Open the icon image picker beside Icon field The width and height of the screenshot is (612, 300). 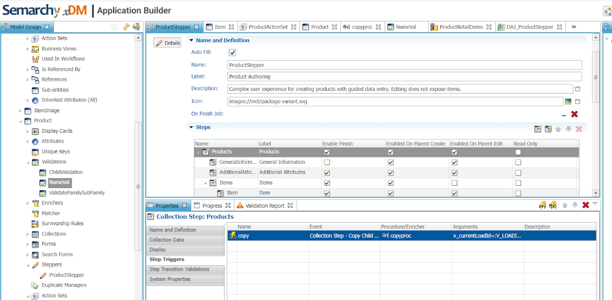pos(568,102)
